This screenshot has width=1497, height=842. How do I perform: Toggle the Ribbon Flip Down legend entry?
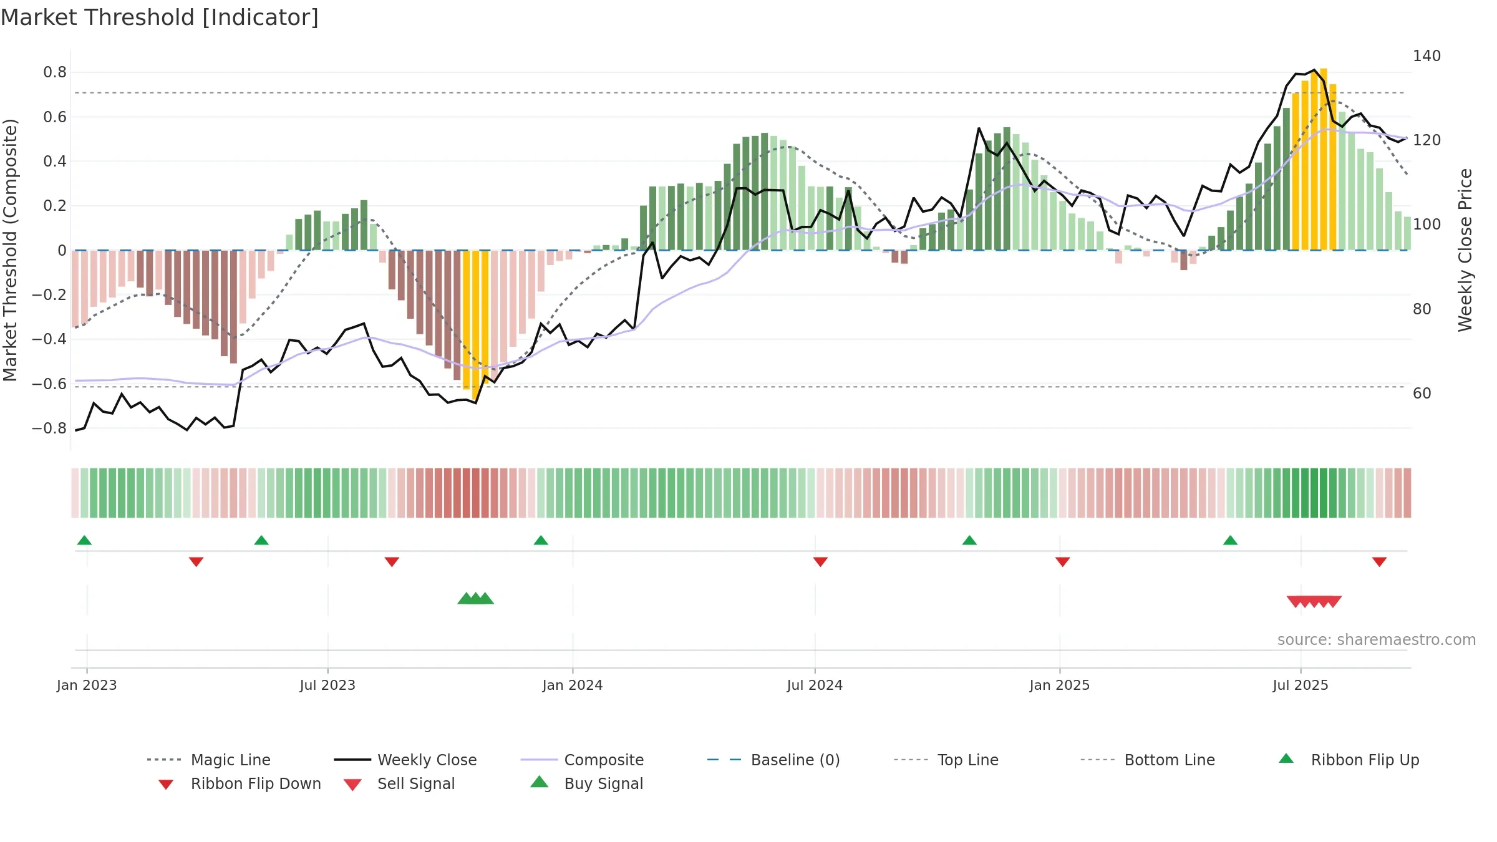point(240,783)
